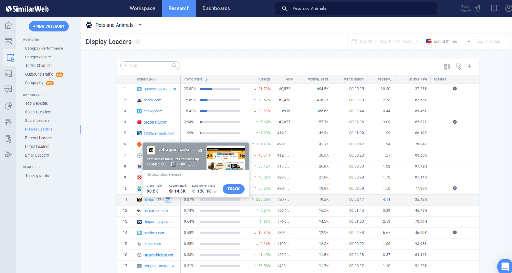Click the Display Leaders info icon
The image size is (512, 273).
[138, 42]
